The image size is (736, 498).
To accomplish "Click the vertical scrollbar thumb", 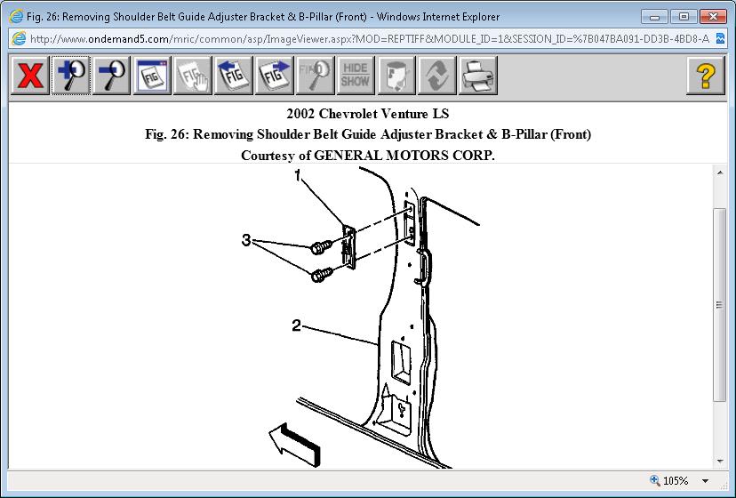I will coord(720,305).
